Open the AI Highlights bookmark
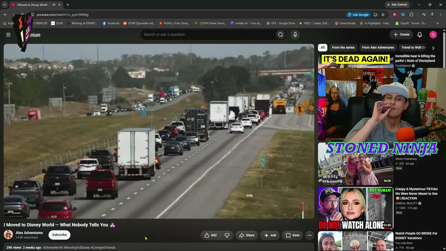The image size is (446, 251). click(x=375, y=23)
